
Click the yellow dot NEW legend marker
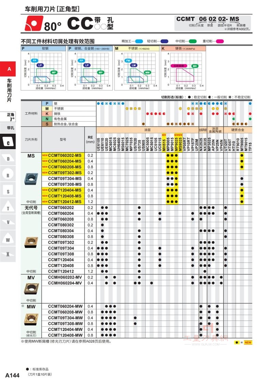[x=237, y=342]
